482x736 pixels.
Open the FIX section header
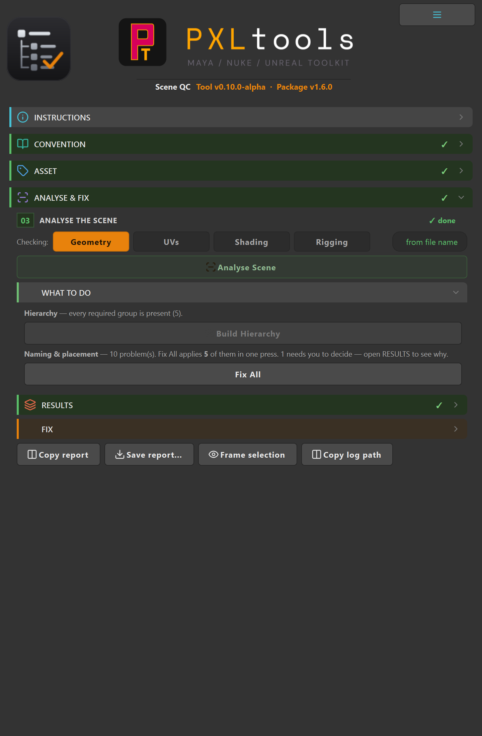[242, 429]
